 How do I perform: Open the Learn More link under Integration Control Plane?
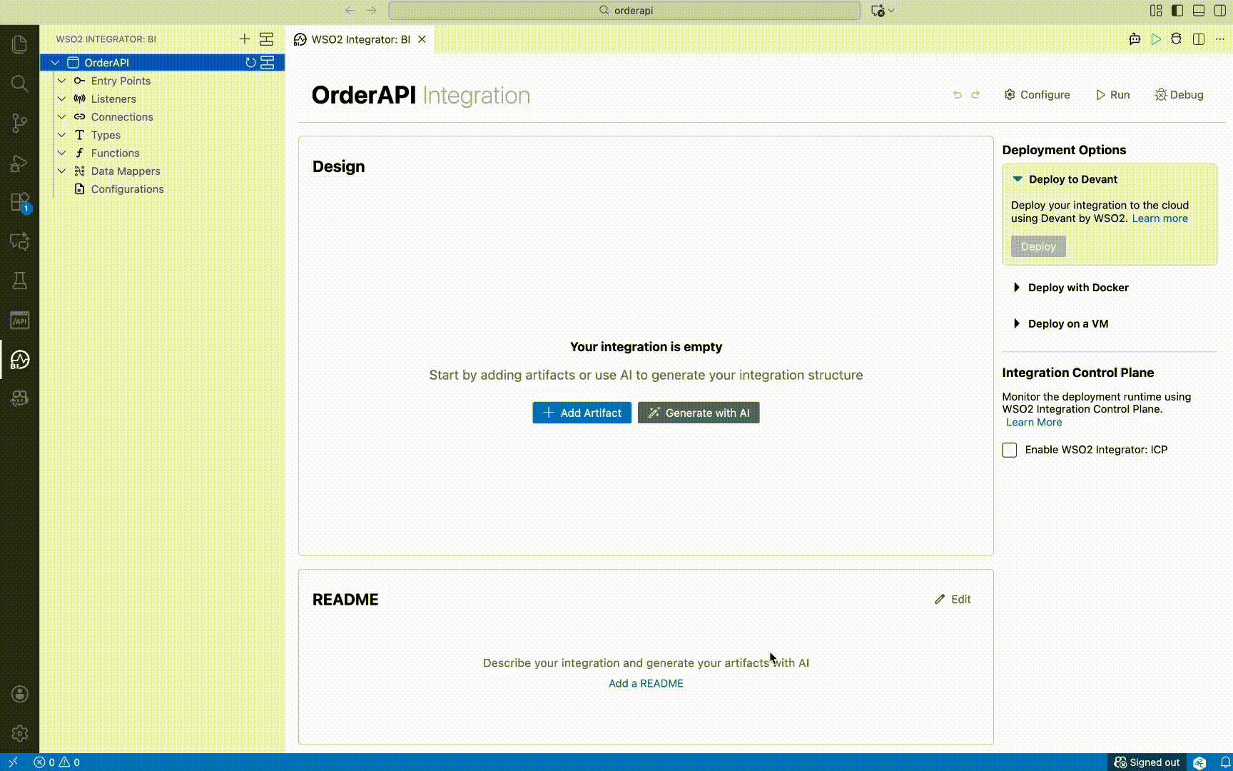(1033, 422)
